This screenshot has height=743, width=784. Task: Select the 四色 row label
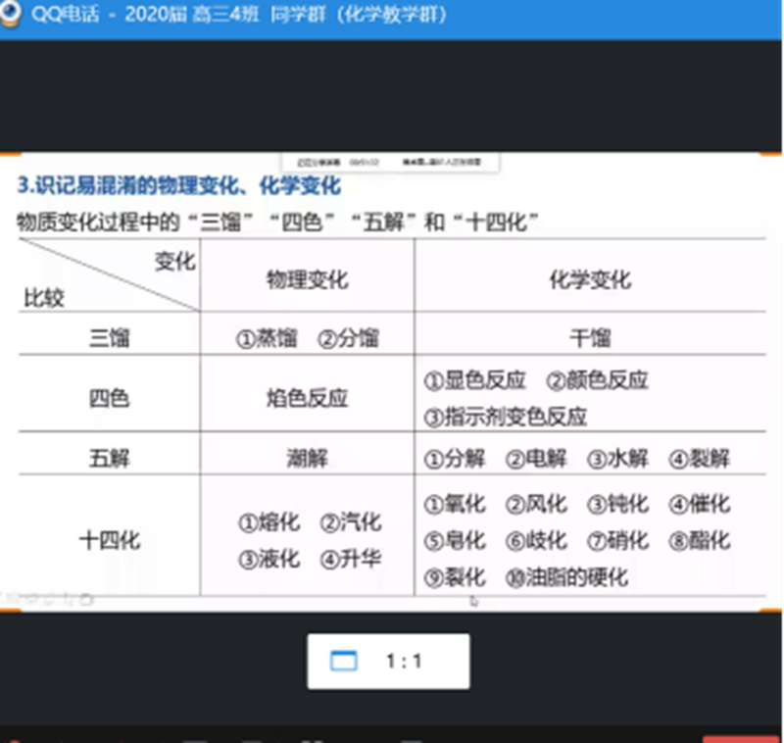109,399
